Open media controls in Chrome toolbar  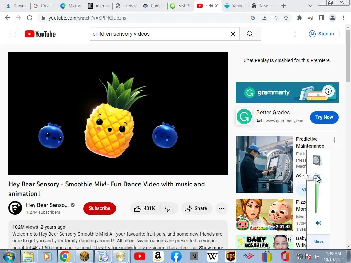310,18
